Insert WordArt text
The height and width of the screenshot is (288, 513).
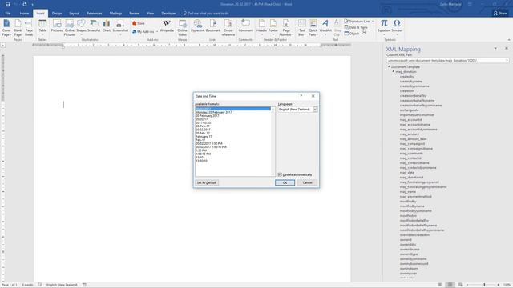pyautogui.click(x=325, y=28)
